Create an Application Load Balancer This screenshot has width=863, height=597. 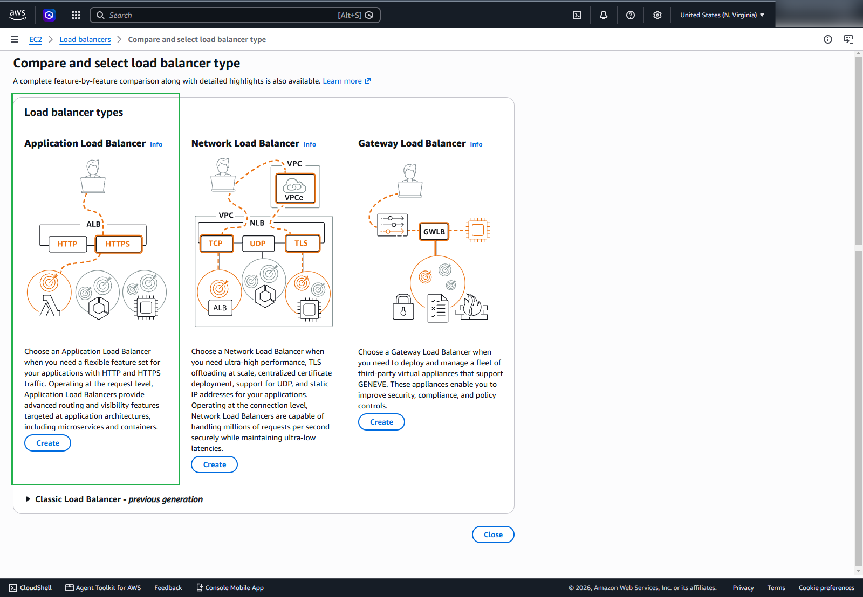(x=47, y=443)
